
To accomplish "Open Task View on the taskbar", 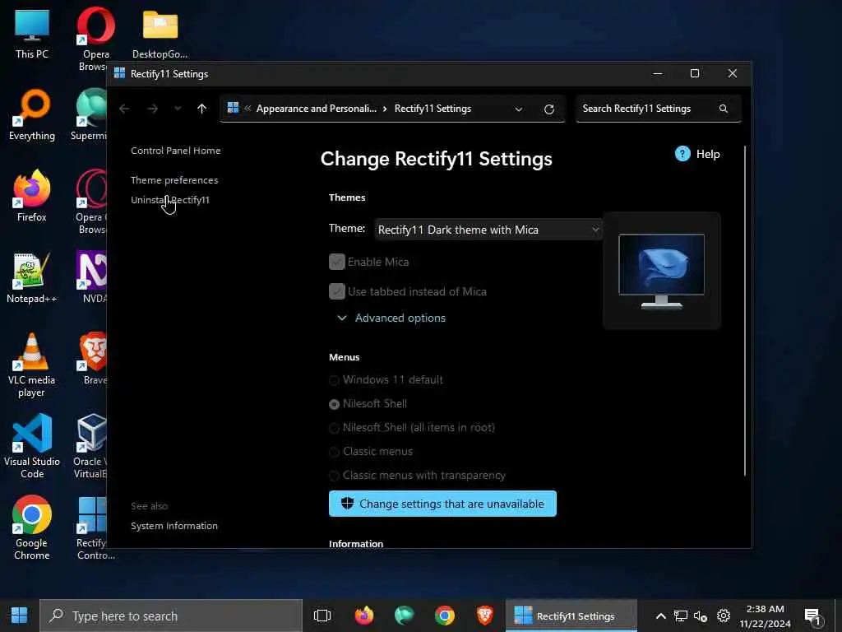I will [x=322, y=616].
